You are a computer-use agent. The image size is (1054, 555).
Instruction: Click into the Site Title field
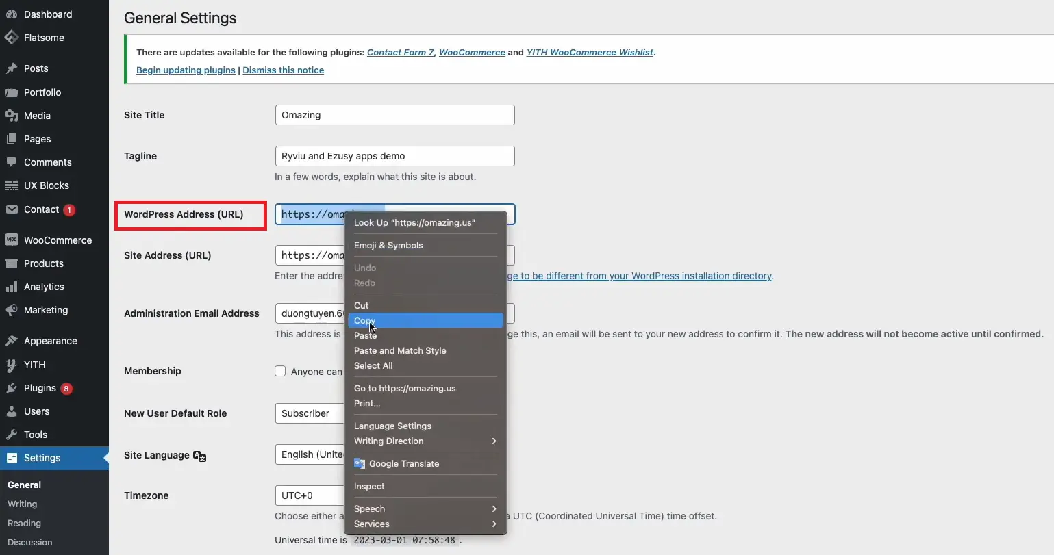pyautogui.click(x=394, y=115)
